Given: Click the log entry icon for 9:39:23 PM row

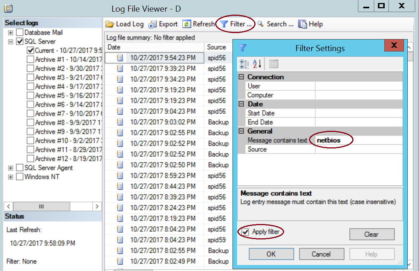Looking at the screenshot, I should 120,68.
